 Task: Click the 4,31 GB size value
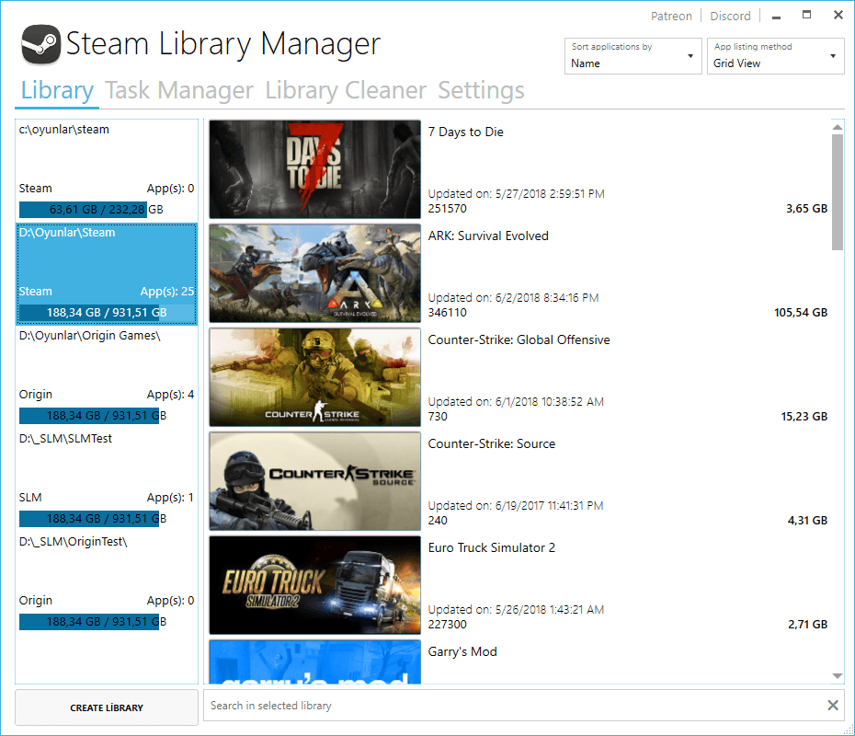click(x=807, y=521)
